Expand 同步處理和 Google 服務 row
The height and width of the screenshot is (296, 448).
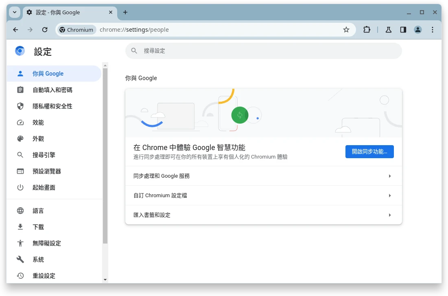263,176
